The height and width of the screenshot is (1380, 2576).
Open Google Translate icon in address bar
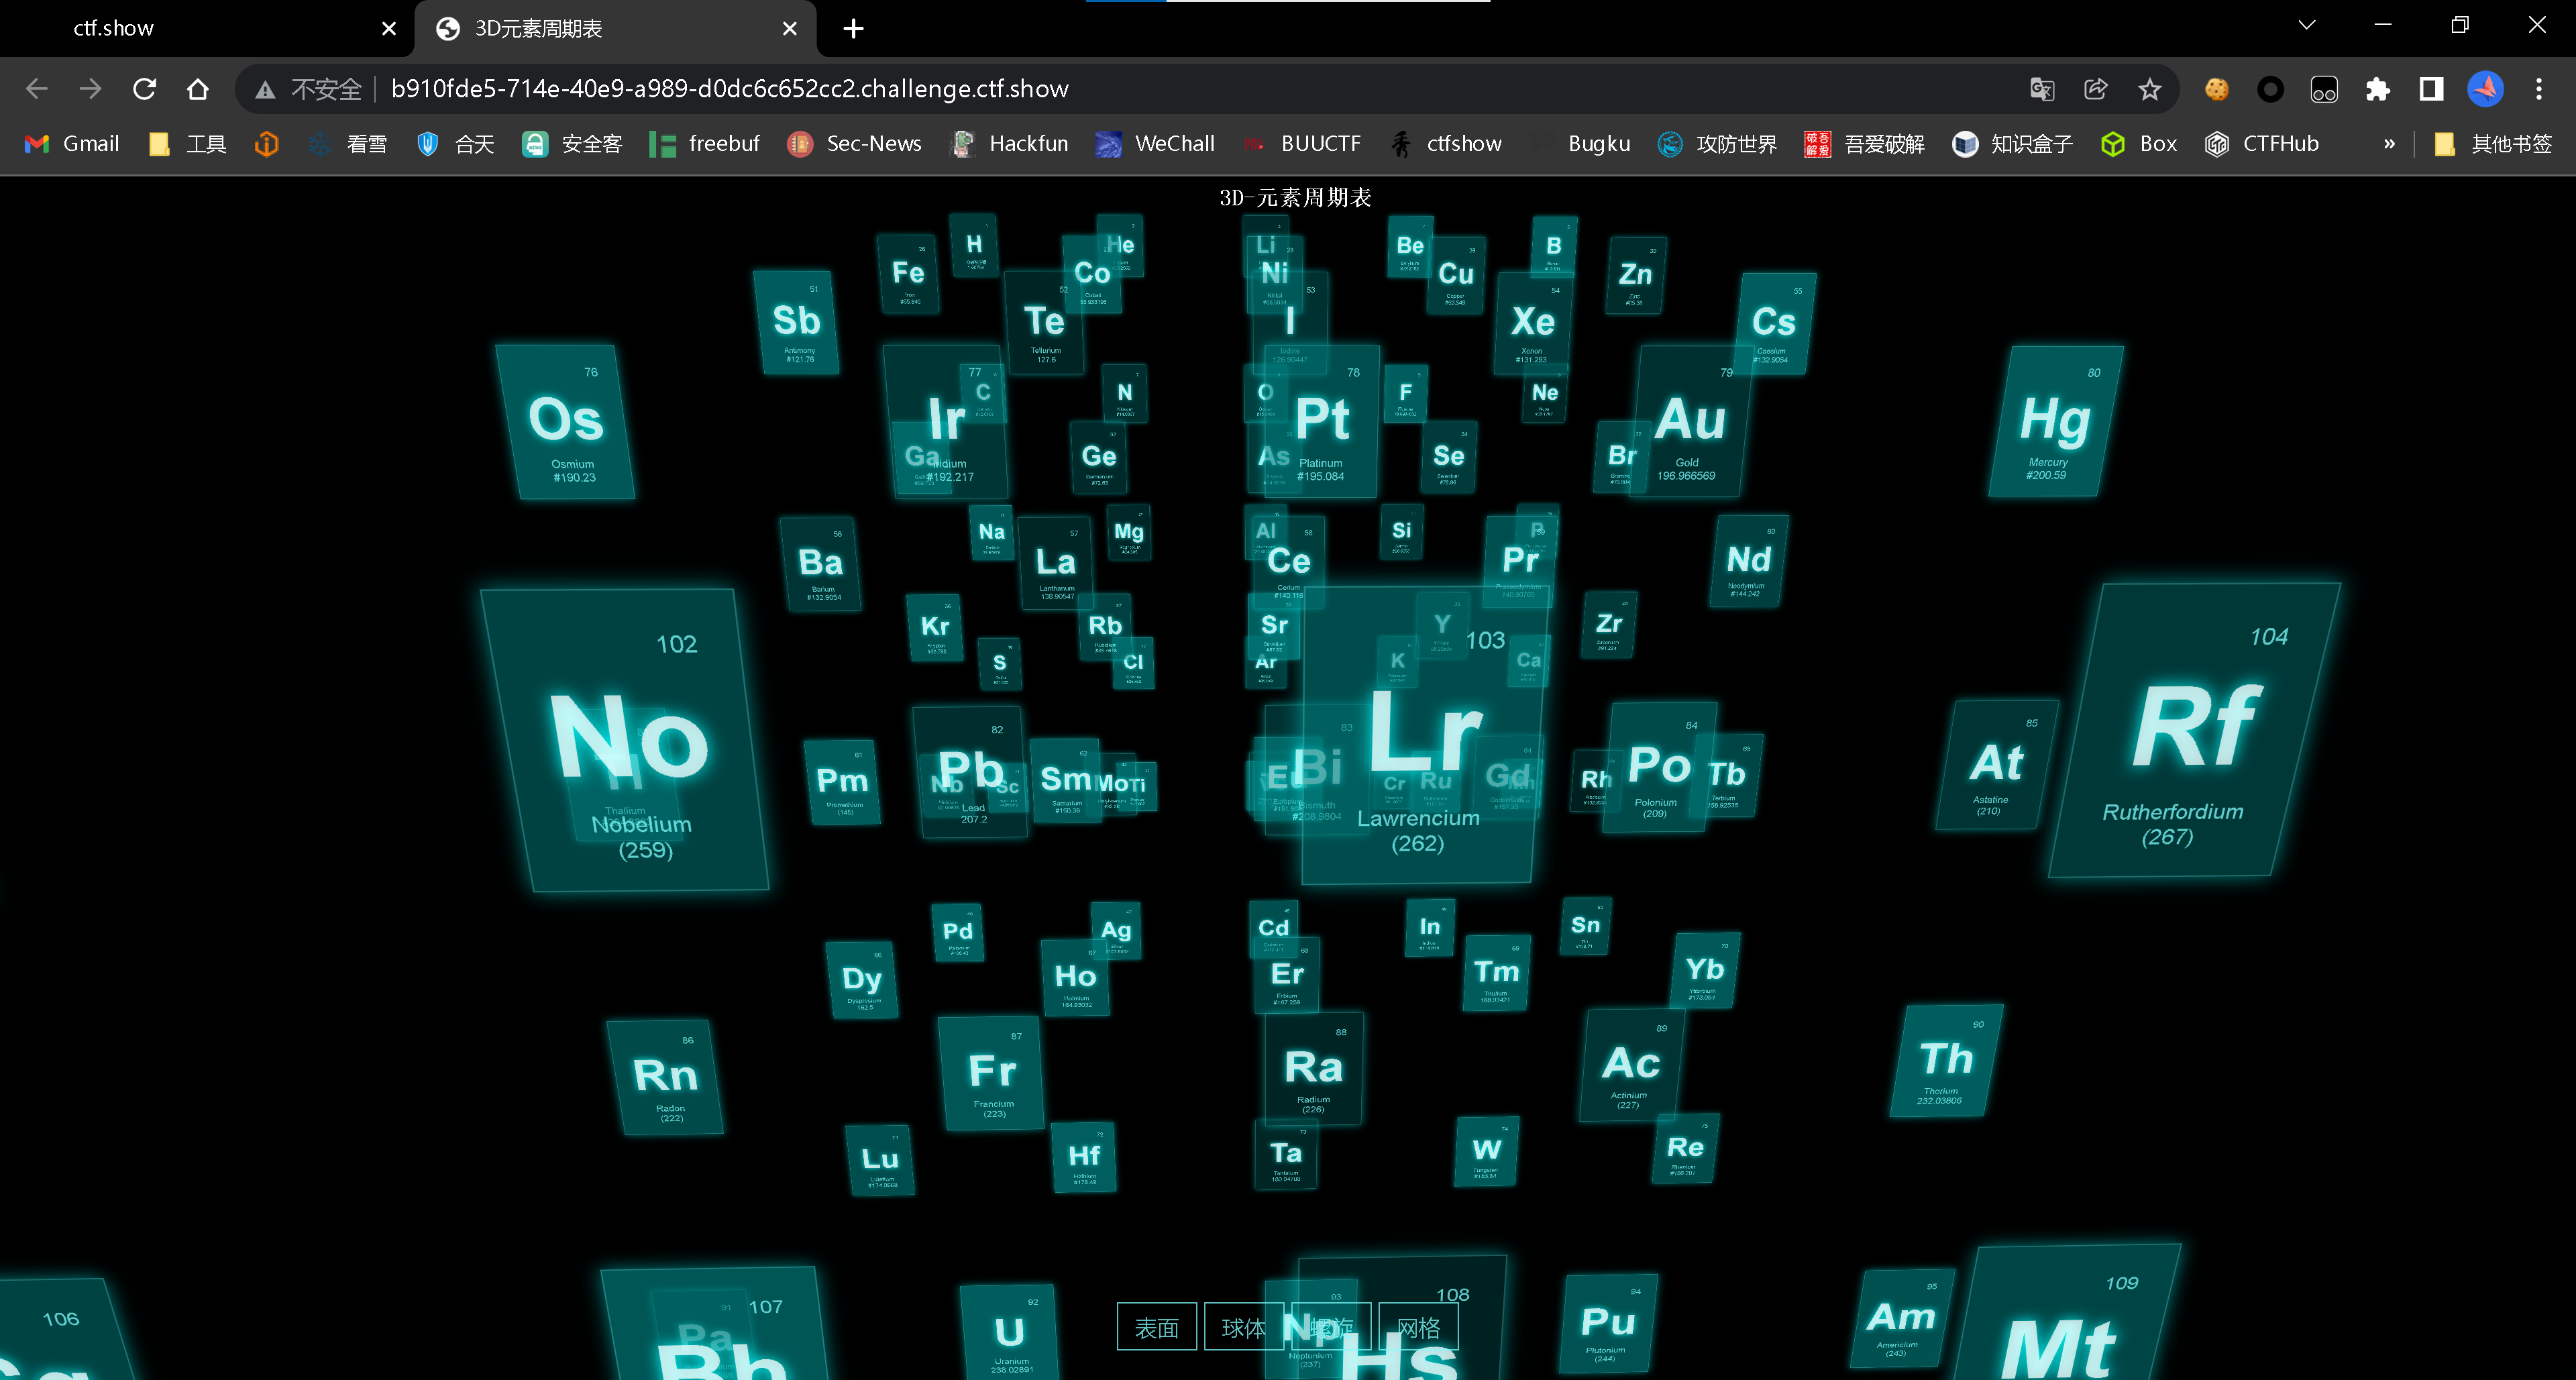pos(2042,89)
